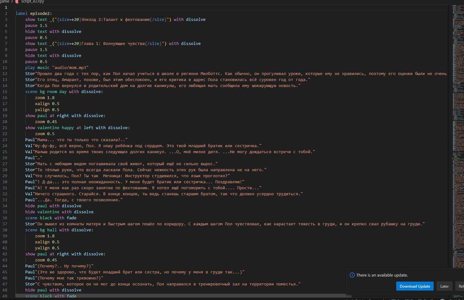
Task: Click line number 26 in the gutter
Action: click(x=5, y=158)
